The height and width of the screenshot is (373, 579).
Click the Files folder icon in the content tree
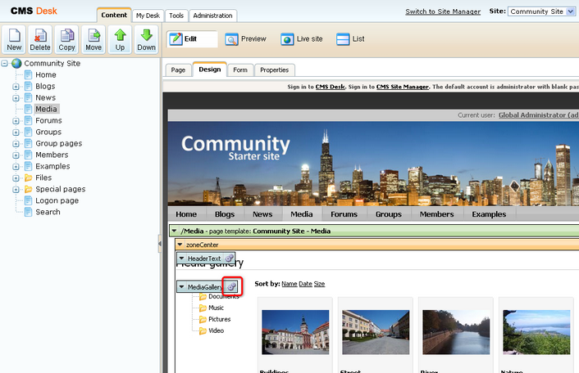[x=29, y=178]
